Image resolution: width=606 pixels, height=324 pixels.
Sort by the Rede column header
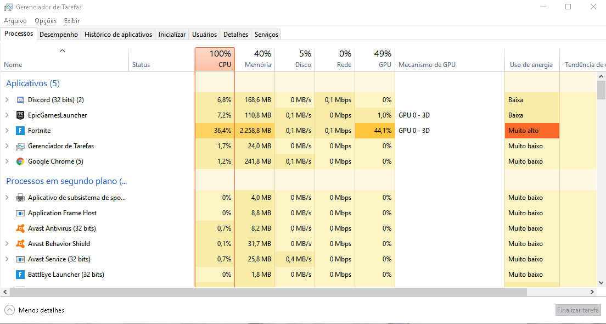click(335, 59)
